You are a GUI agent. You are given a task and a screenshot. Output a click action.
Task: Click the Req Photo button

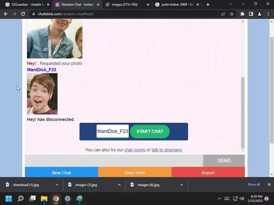pyautogui.click(x=135, y=173)
